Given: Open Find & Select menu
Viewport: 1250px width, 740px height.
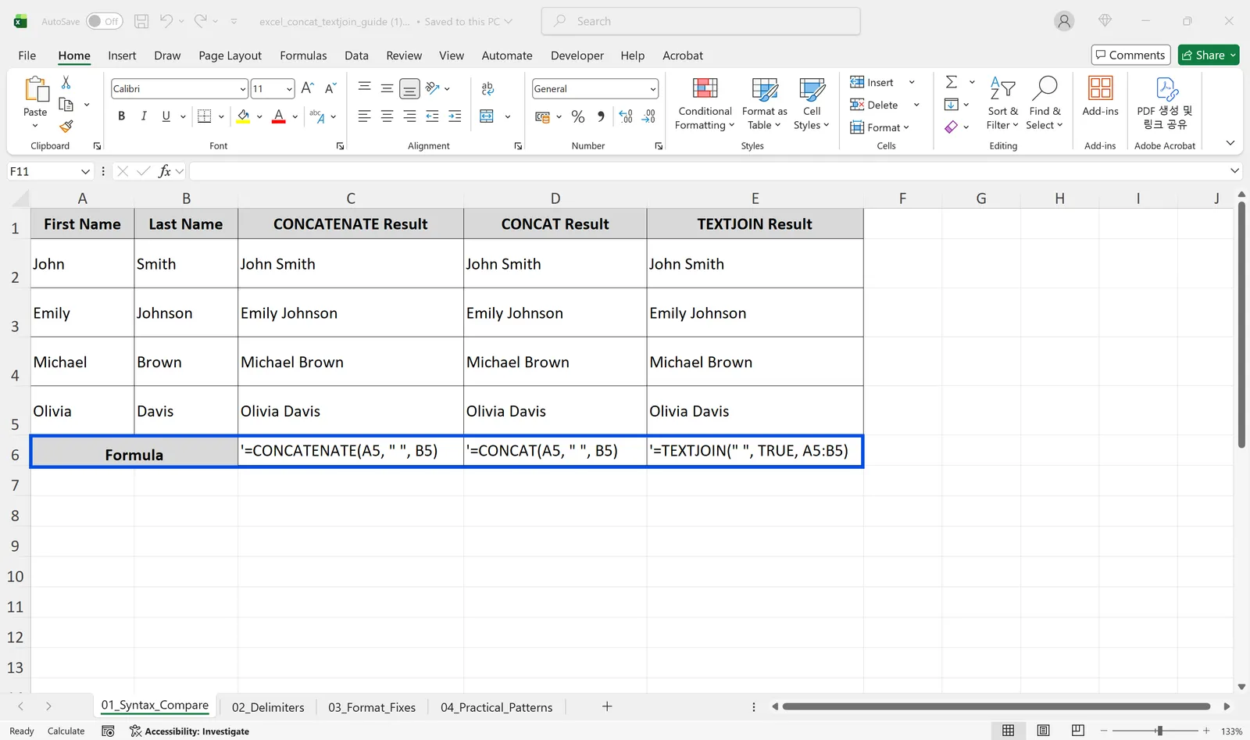Looking at the screenshot, I should (1045, 104).
